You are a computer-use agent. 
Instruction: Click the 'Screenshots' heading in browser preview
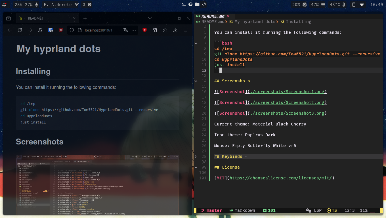(40, 142)
